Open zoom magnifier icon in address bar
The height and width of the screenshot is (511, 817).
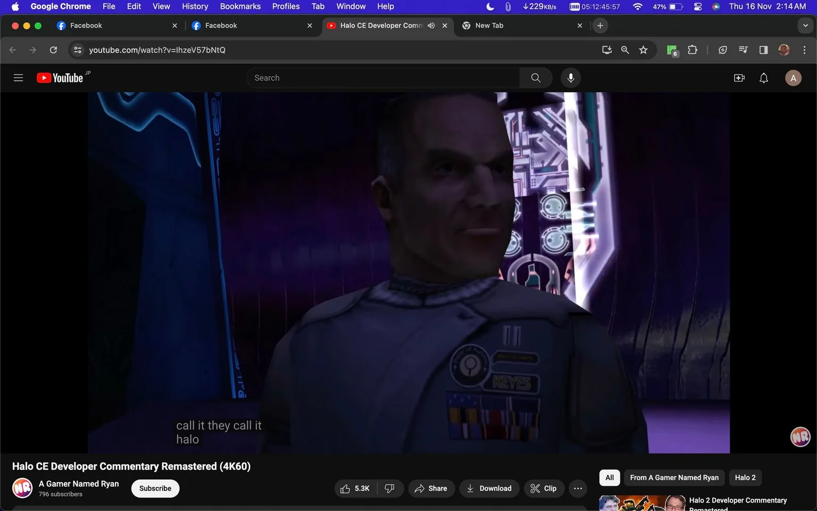pos(625,50)
